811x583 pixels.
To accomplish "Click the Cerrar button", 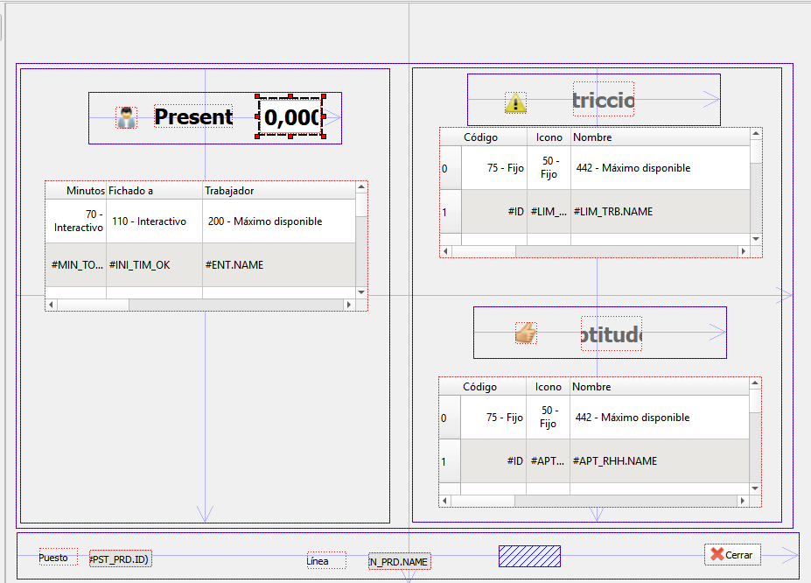I will point(732,554).
